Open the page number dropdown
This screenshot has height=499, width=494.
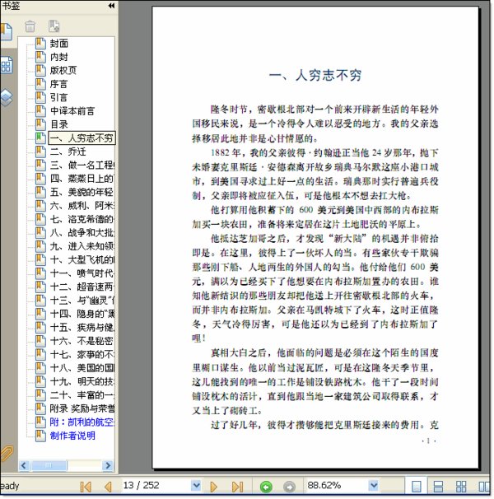197,486
